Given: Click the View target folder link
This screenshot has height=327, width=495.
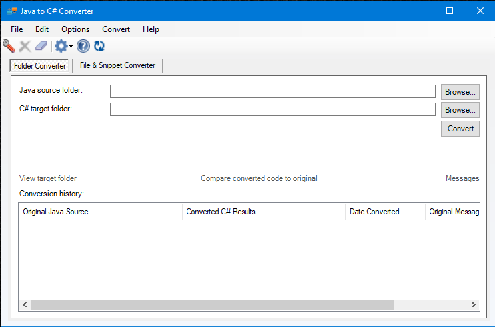Looking at the screenshot, I should click(x=48, y=178).
